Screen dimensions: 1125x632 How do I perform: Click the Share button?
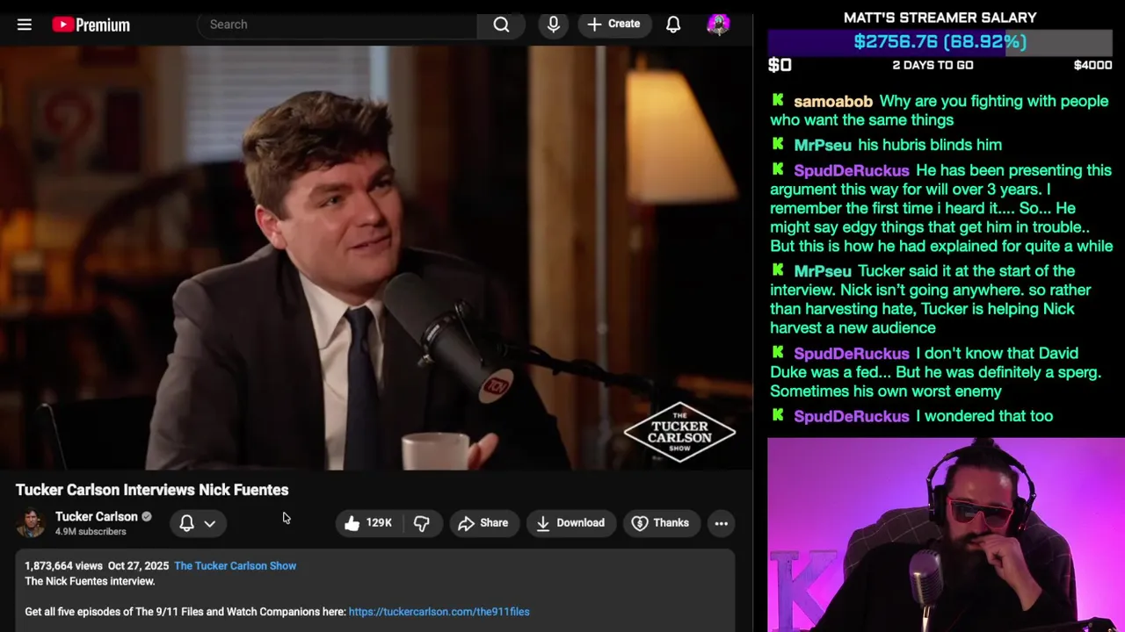pyautogui.click(x=483, y=523)
